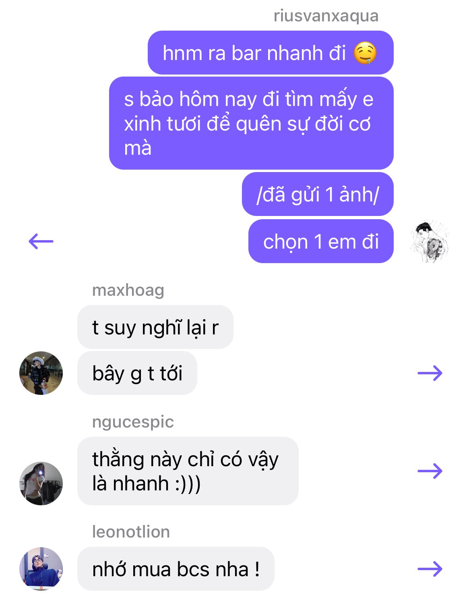This screenshot has height=604, width=471.
Task: Select the "hnm ra bar nhanh đi" message bubble
Action: [x=271, y=53]
